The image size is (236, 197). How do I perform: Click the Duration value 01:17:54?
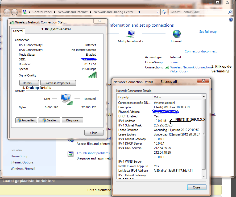pyautogui.click(x=90, y=64)
